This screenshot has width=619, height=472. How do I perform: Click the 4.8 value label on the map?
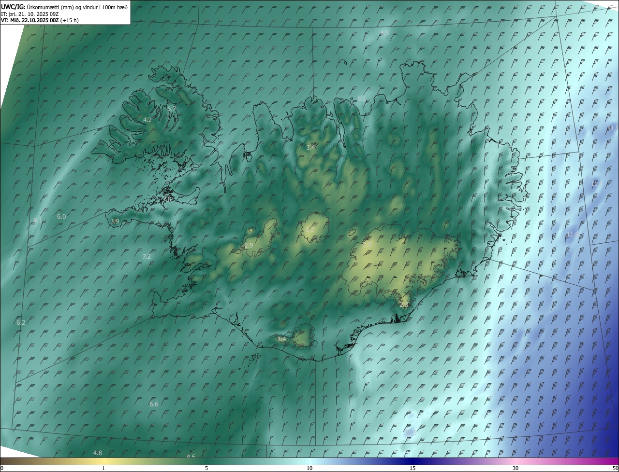(98, 453)
